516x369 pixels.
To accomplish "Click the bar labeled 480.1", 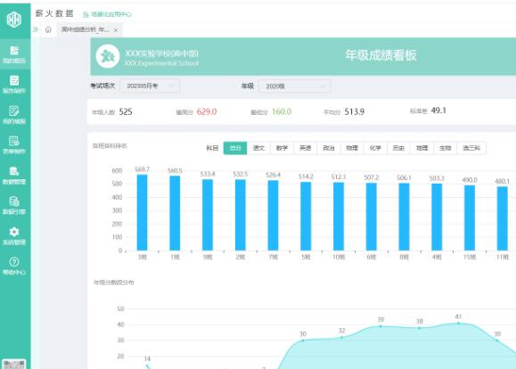I will (x=502, y=218).
